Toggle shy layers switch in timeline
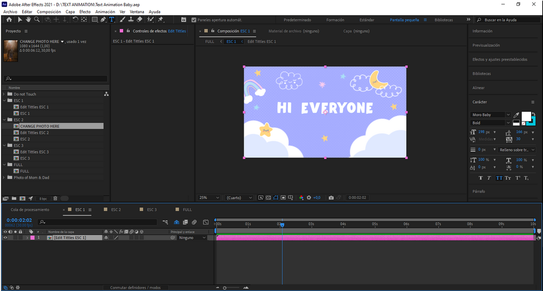This screenshot has height=291, width=543. (177, 223)
